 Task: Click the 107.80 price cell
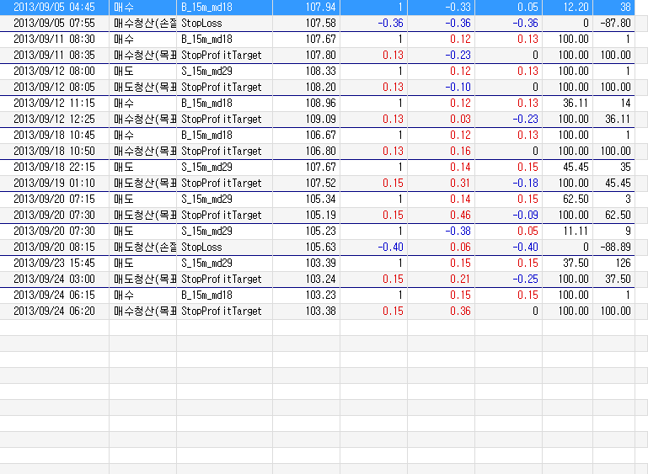click(x=306, y=55)
